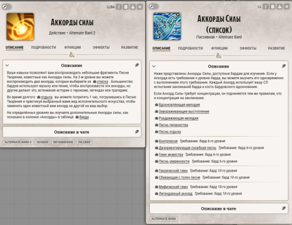
Task: Collapse the Описание section in right window
Action: click(154, 66)
